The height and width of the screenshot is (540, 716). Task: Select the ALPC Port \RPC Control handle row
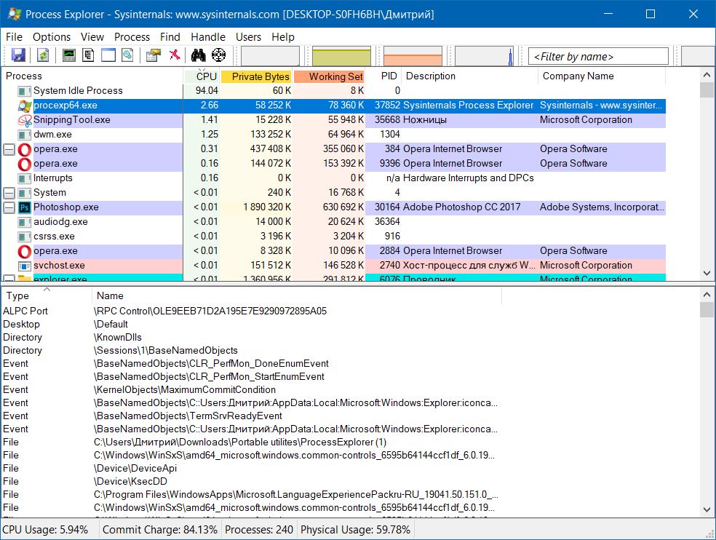[251, 311]
